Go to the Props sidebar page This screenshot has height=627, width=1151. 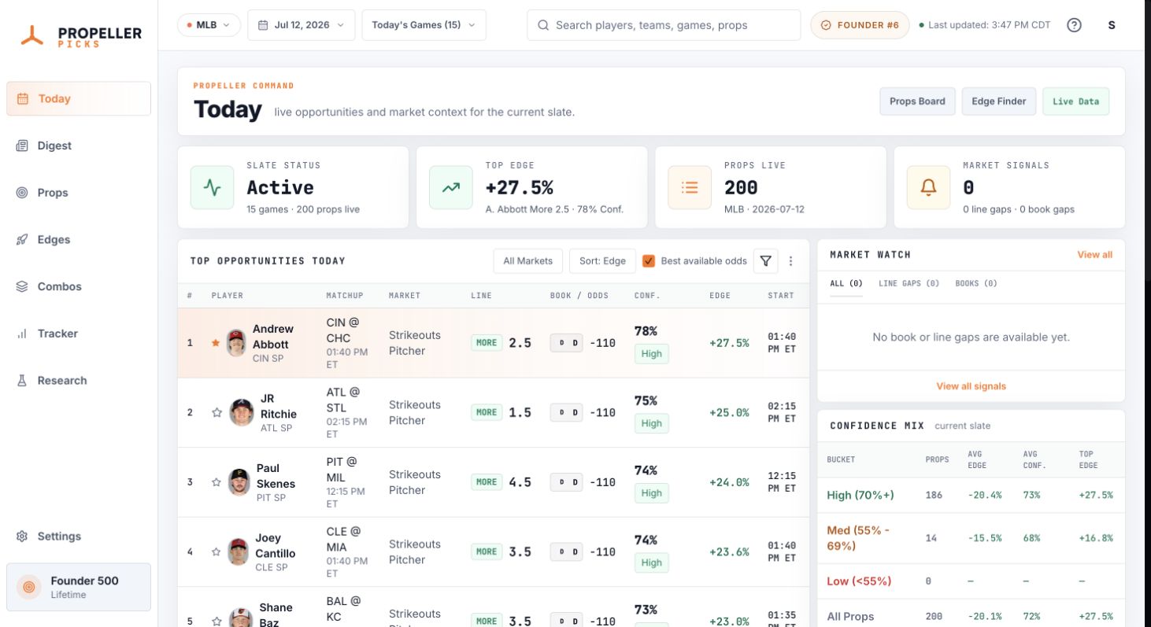coord(79,193)
